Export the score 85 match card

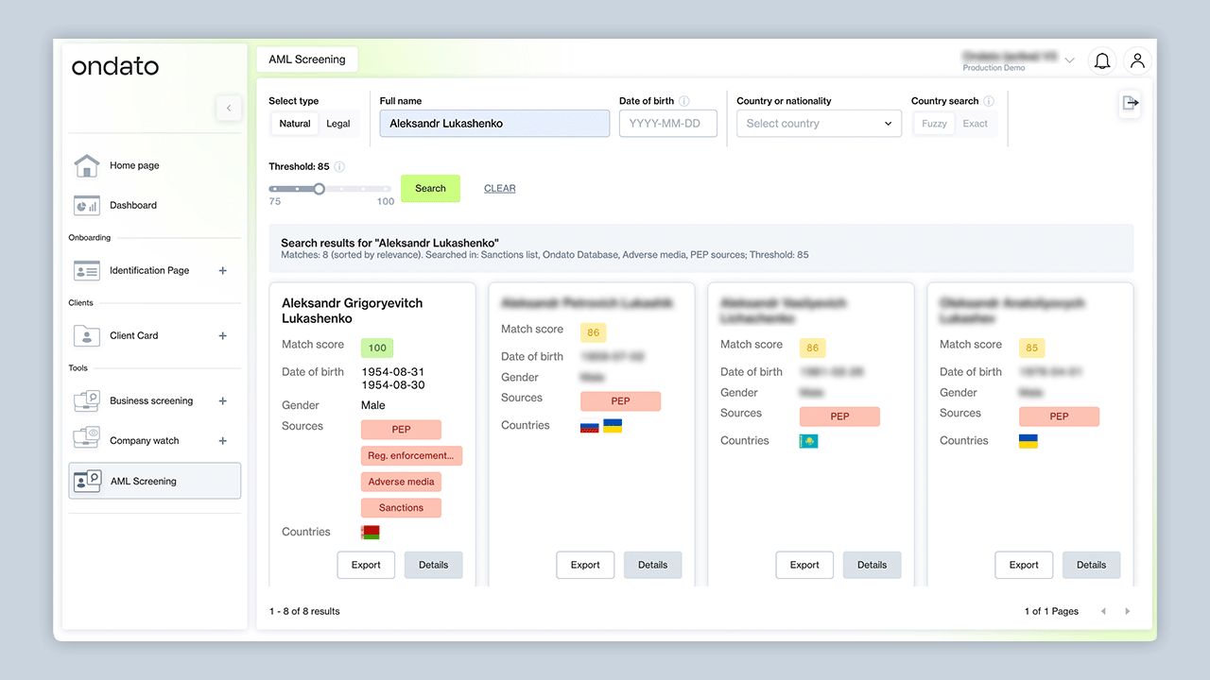coord(1024,565)
